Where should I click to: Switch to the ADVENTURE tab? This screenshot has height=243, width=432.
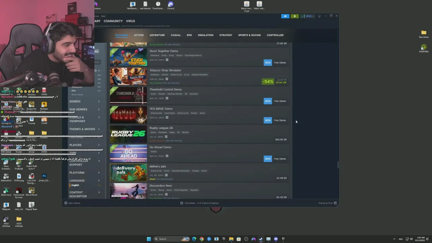pyautogui.click(x=157, y=35)
